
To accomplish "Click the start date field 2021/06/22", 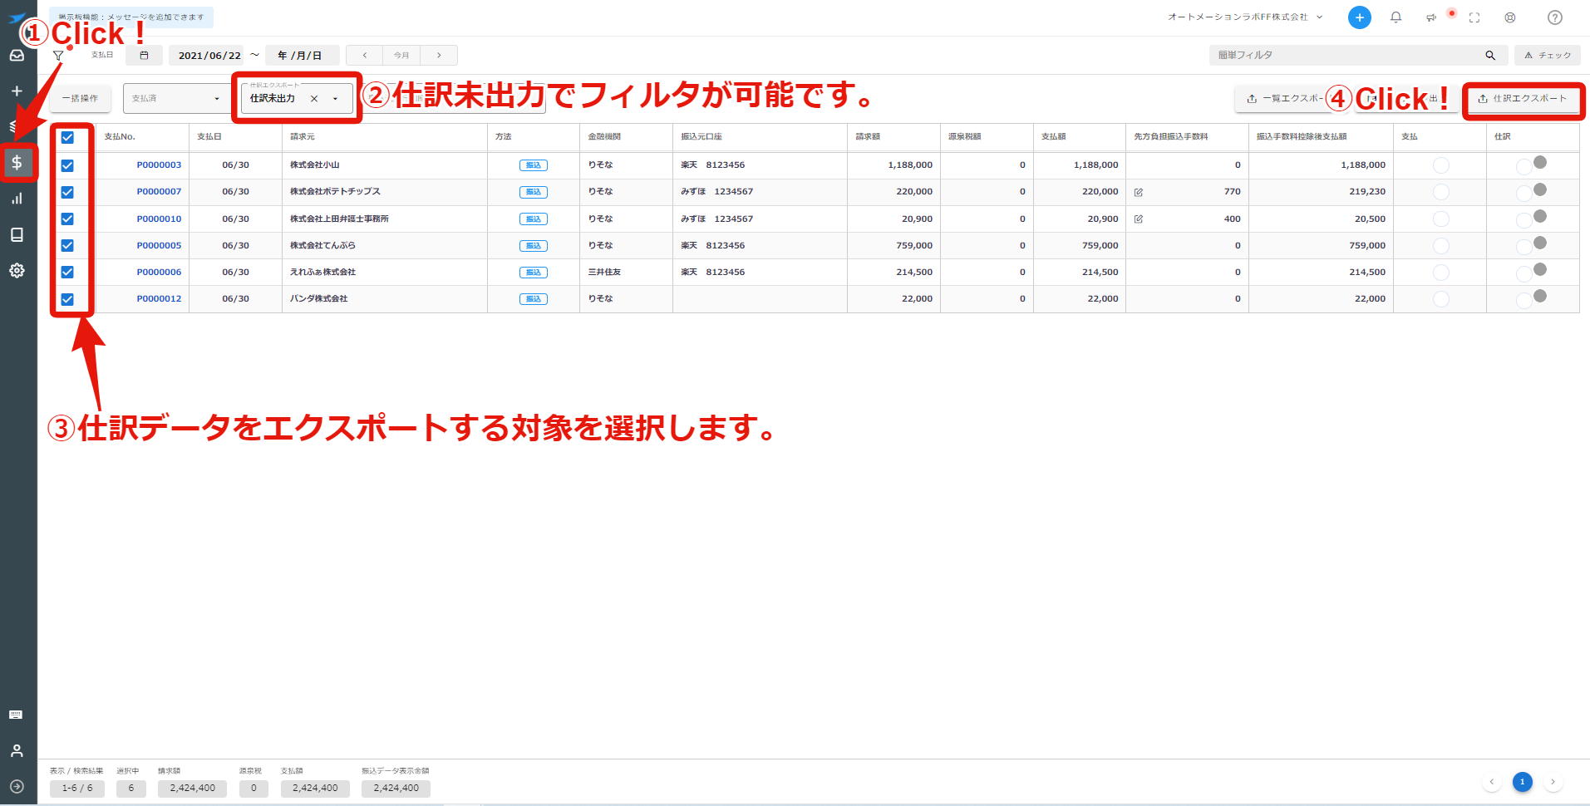I will [x=207, y=56].
